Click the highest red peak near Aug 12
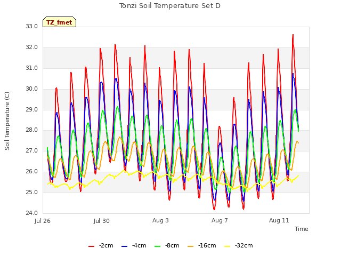 293,35
